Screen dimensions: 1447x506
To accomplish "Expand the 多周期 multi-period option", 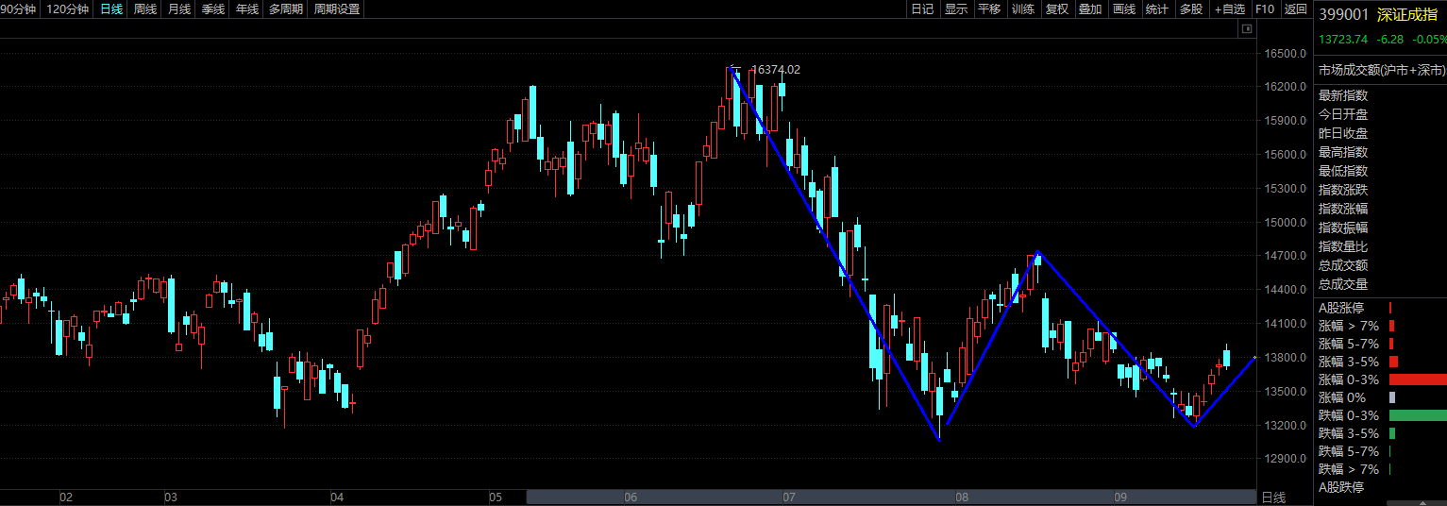I will [286, 9].
